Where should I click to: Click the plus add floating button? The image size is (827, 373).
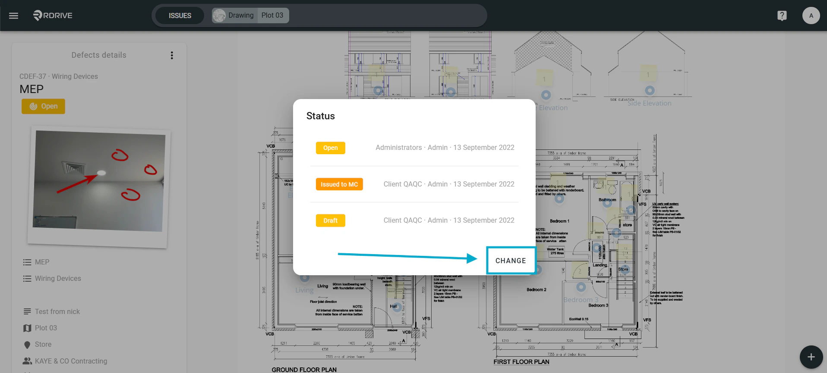(811, 357)
